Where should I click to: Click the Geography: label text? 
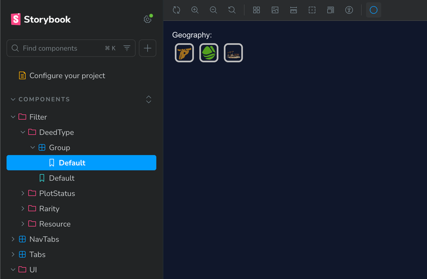point(192,35)
